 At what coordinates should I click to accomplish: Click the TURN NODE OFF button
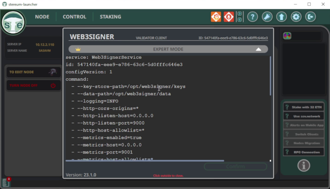point(34,85)
